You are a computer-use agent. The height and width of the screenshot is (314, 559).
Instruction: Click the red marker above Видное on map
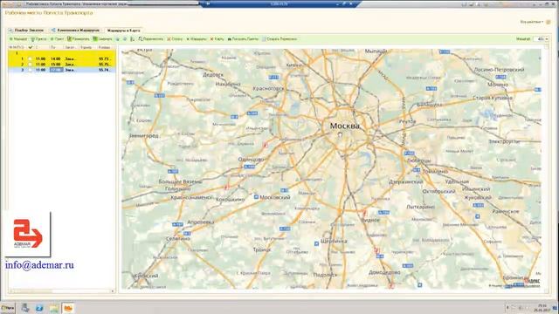click(364, 213)
